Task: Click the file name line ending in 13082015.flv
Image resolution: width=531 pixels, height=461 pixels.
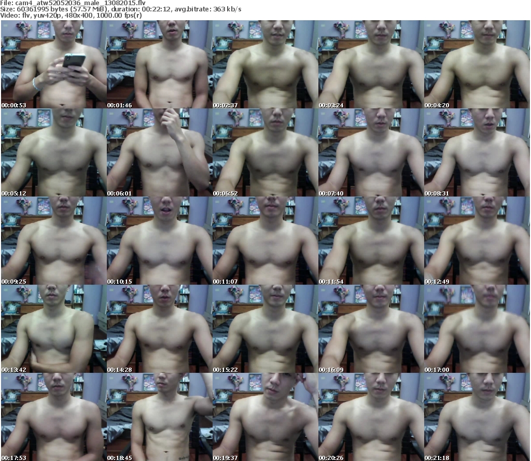Action: (x=73, y=3)
